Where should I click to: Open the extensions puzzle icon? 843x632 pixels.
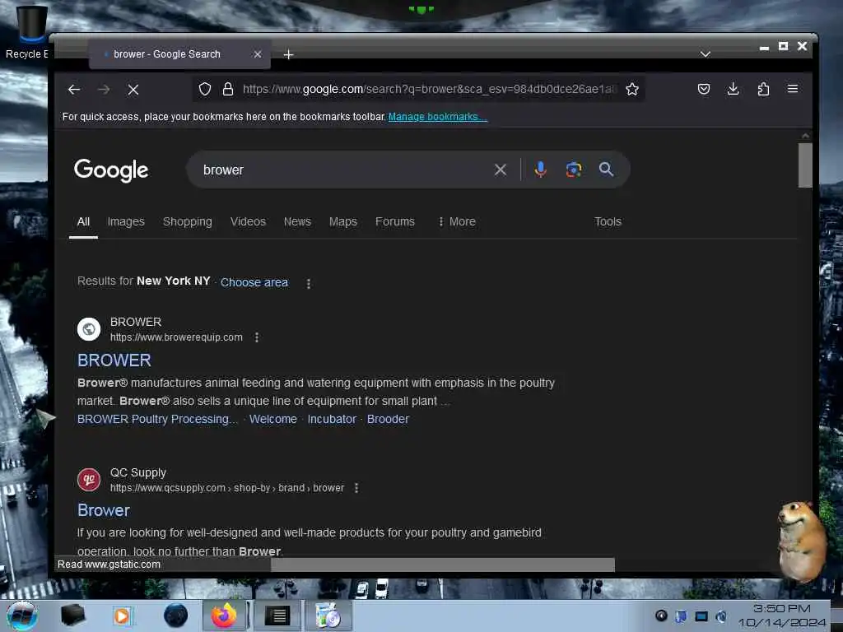coord(763,89)
